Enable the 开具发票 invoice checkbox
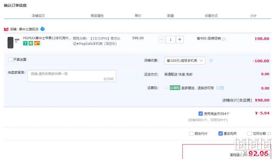Screen dimensions: 274x159 [10, 60]
